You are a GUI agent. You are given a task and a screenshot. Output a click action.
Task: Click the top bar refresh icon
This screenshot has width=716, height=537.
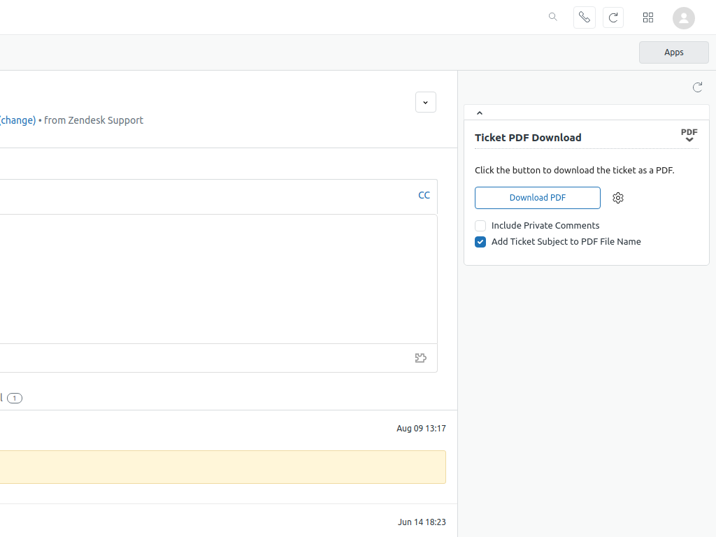(613, 17)
